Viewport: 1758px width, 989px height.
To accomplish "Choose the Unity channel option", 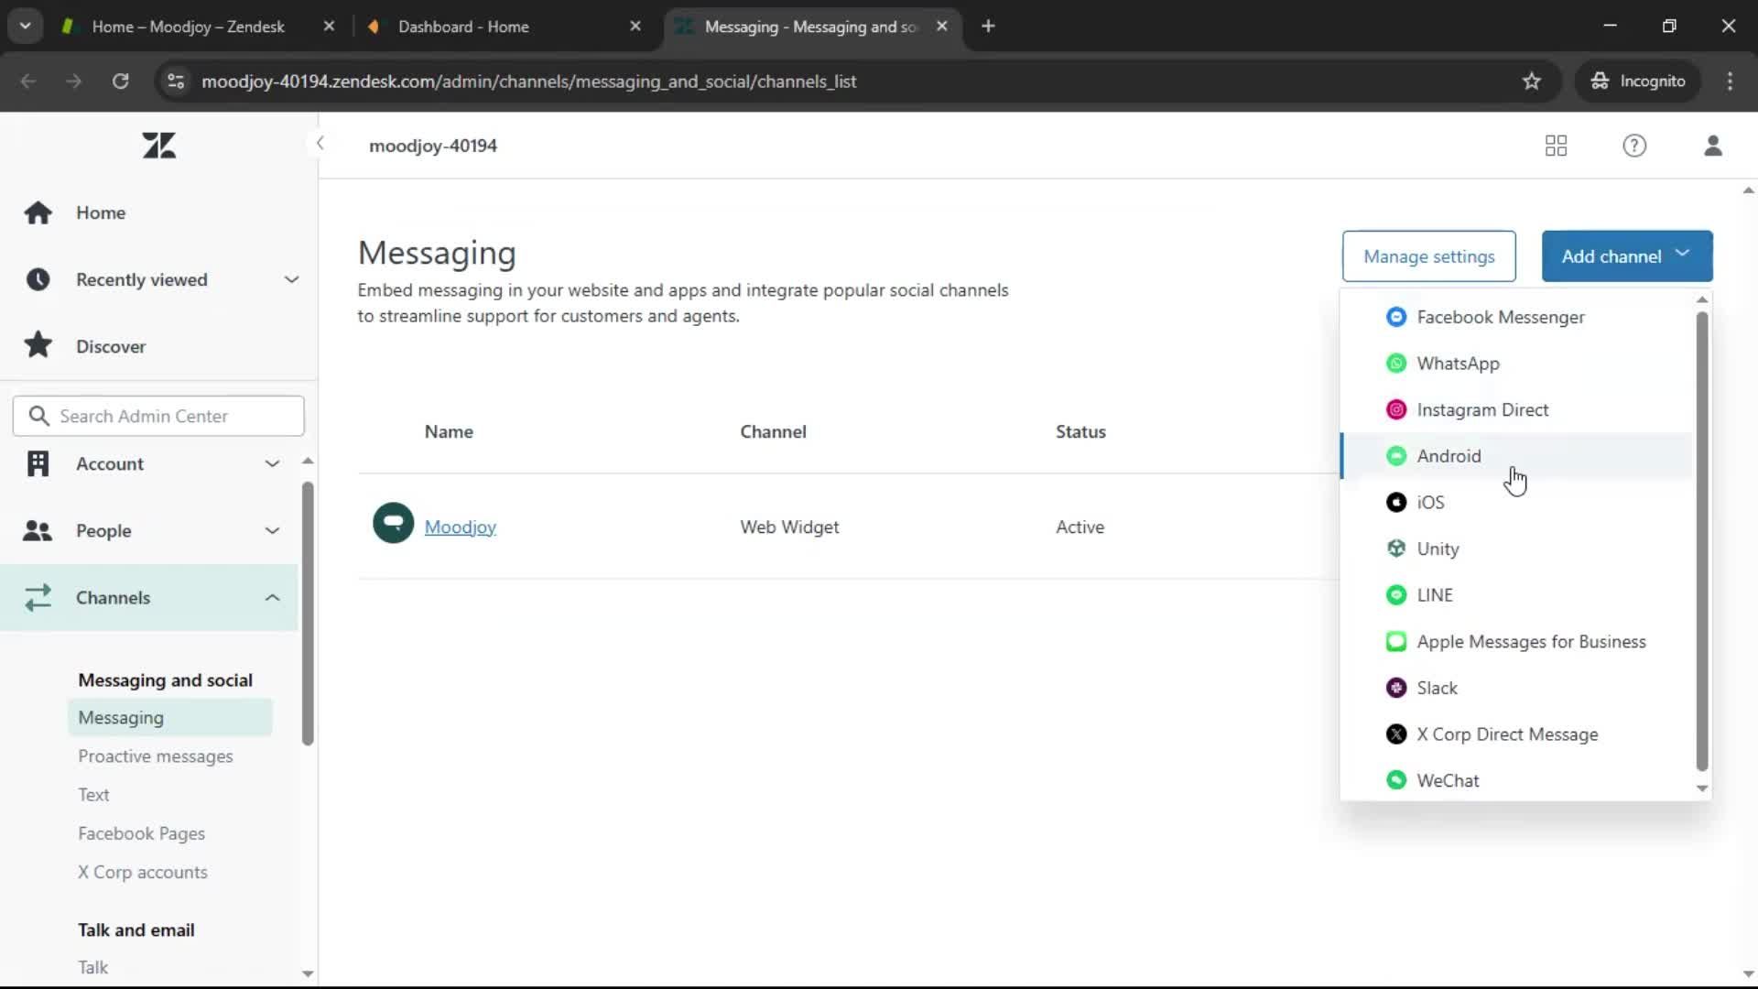I will (x=1516, y=549).
